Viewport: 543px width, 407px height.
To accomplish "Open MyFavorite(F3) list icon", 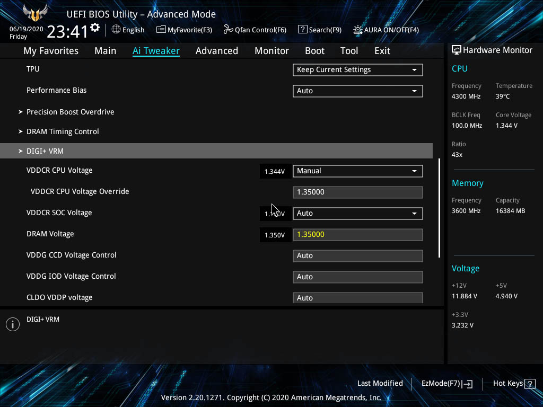I will click(161, 30).
